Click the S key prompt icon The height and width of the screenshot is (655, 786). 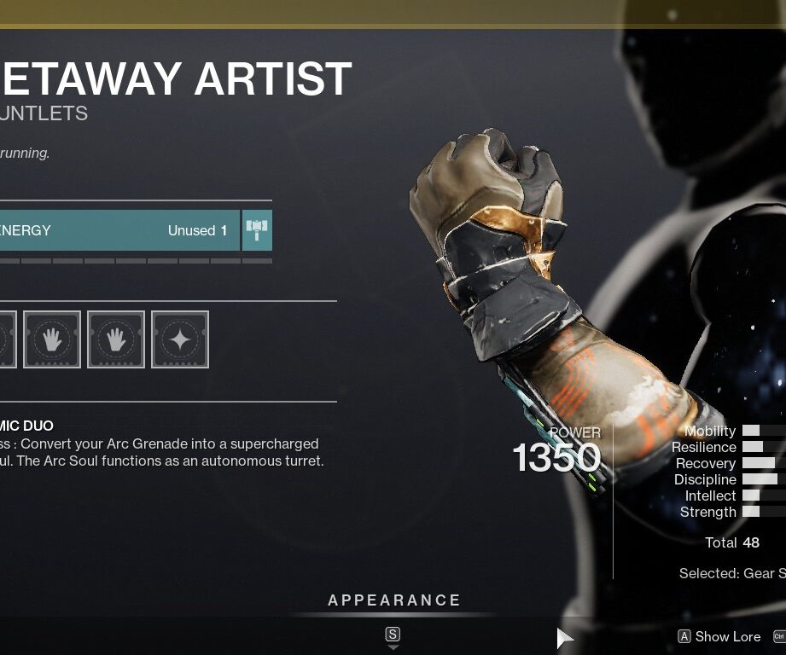[x=393, y=635]
